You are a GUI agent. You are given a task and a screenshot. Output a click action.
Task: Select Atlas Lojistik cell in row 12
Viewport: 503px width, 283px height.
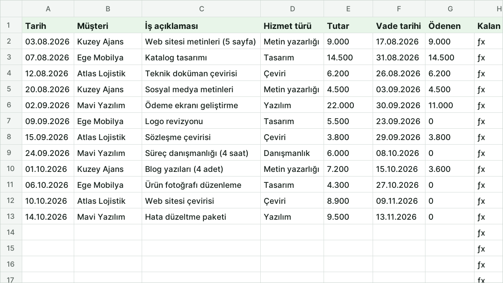point(108,201)
